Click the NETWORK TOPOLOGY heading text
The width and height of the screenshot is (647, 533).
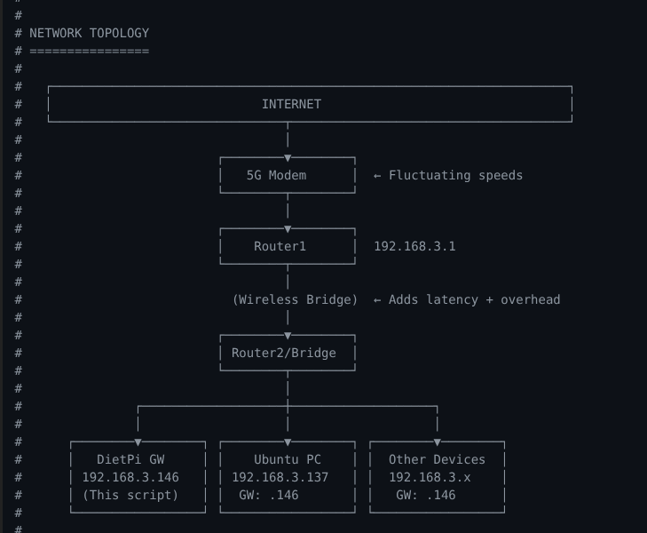[x=89, y=33]
